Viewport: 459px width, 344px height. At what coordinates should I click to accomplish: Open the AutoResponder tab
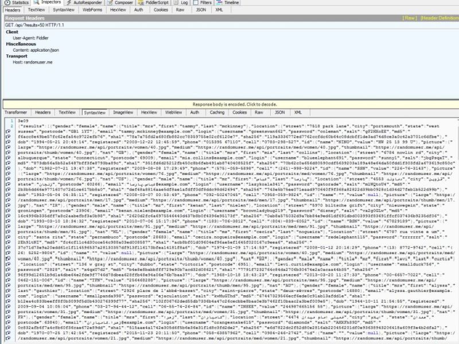84,3
